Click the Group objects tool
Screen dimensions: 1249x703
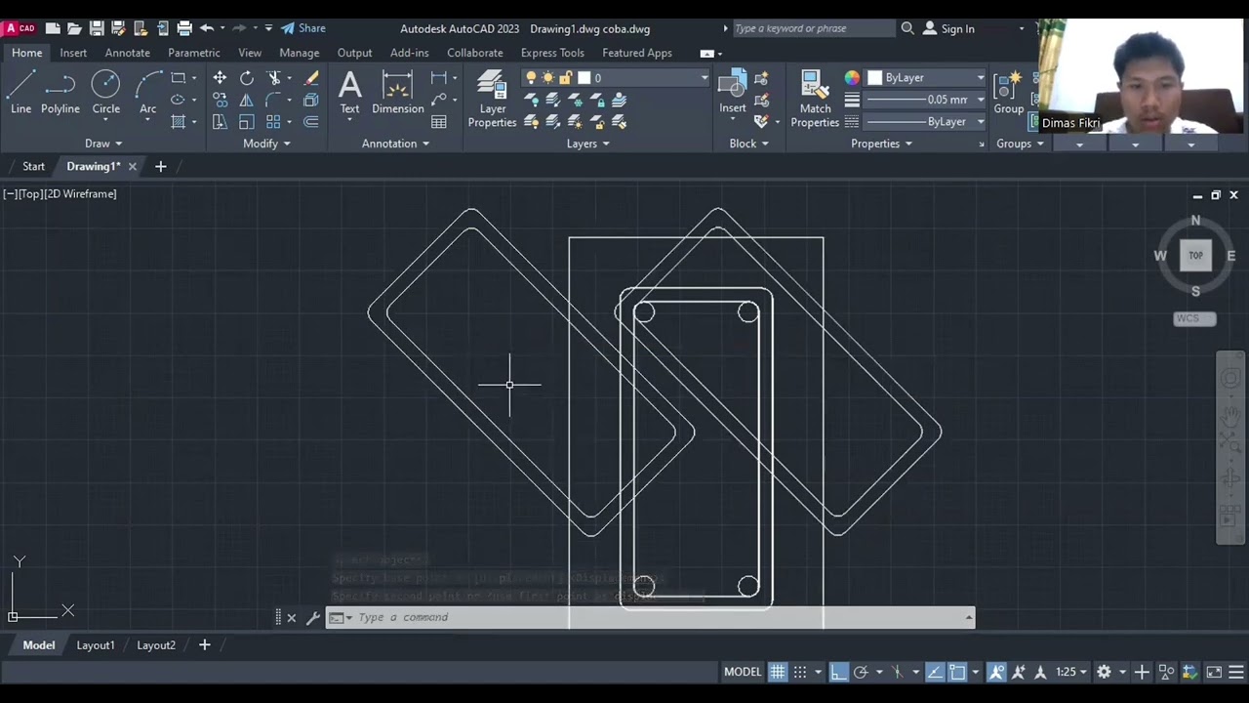click(x=1008, y=93)
